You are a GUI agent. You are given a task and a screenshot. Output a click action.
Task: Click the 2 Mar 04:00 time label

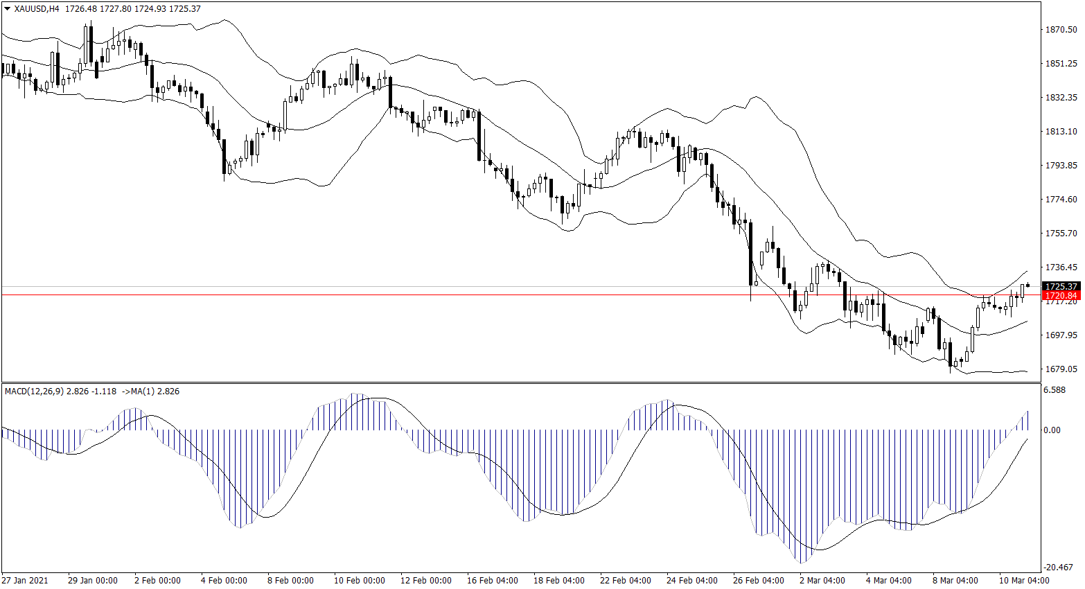tap(822, 581)
